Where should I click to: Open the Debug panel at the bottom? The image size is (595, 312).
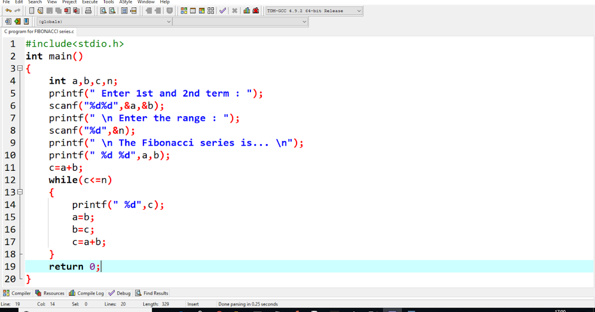click(119, 293)
